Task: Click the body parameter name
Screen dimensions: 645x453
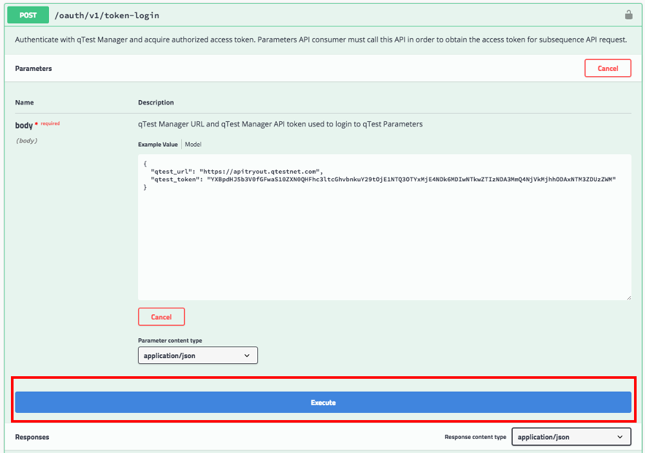Action: coord(24,125)
